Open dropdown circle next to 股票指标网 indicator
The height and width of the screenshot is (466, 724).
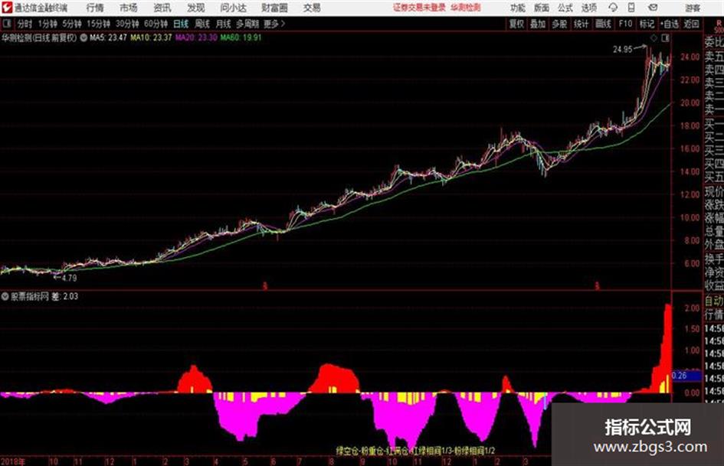(x=5, y=296)
